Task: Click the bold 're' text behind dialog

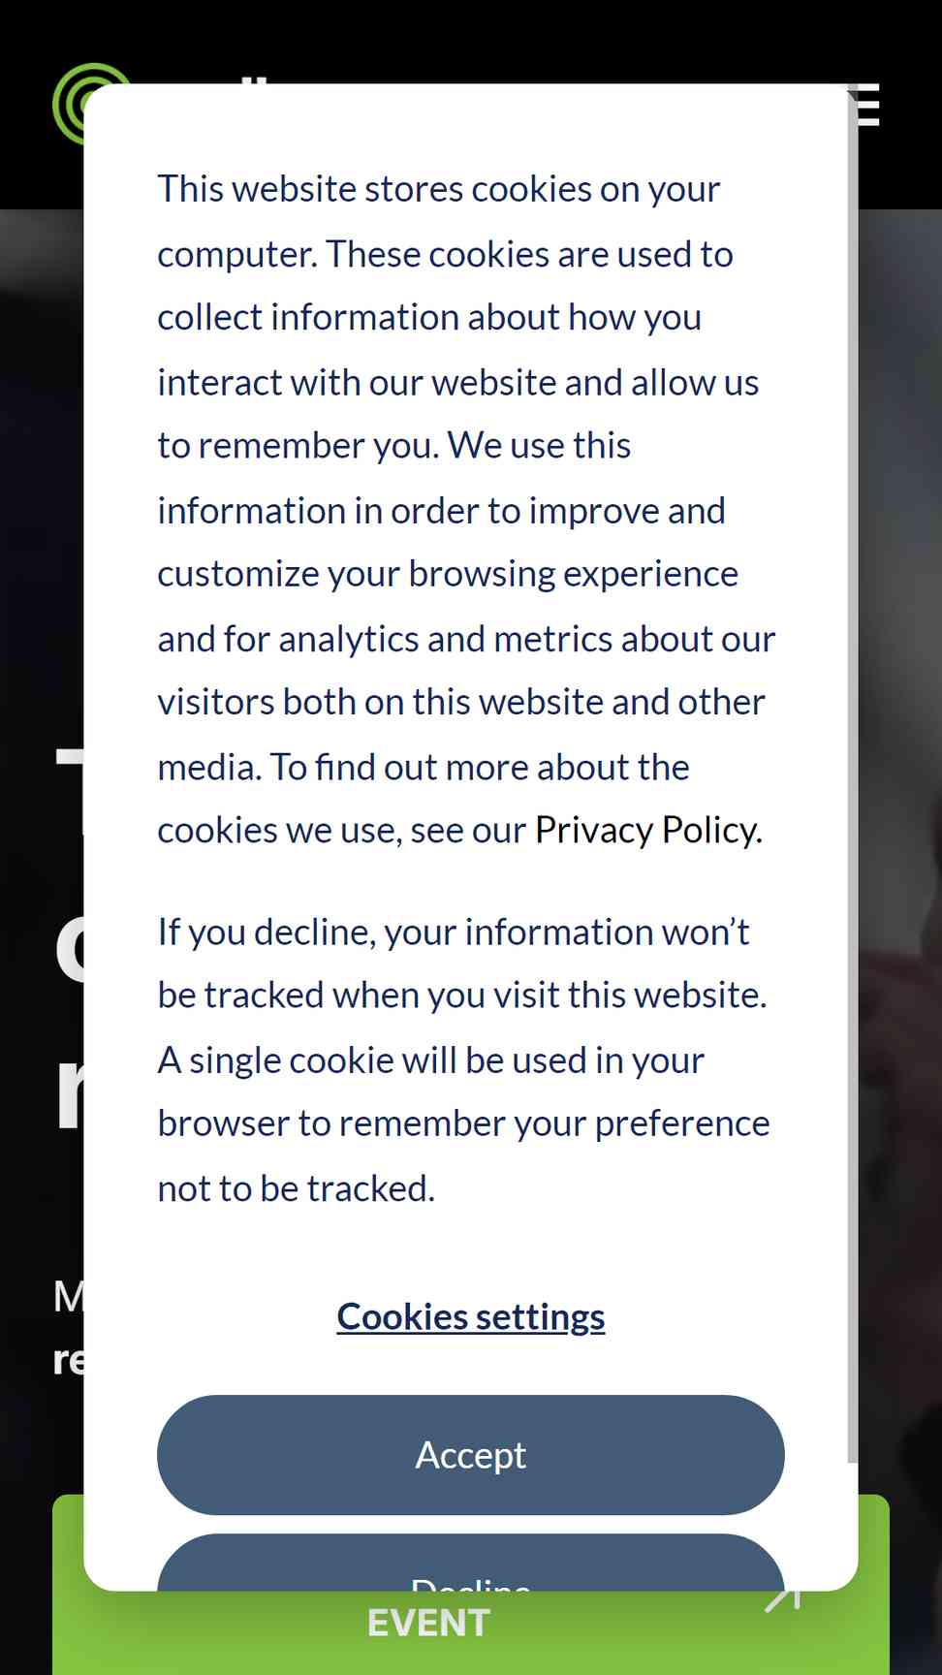Action: tap(68, 1360)
